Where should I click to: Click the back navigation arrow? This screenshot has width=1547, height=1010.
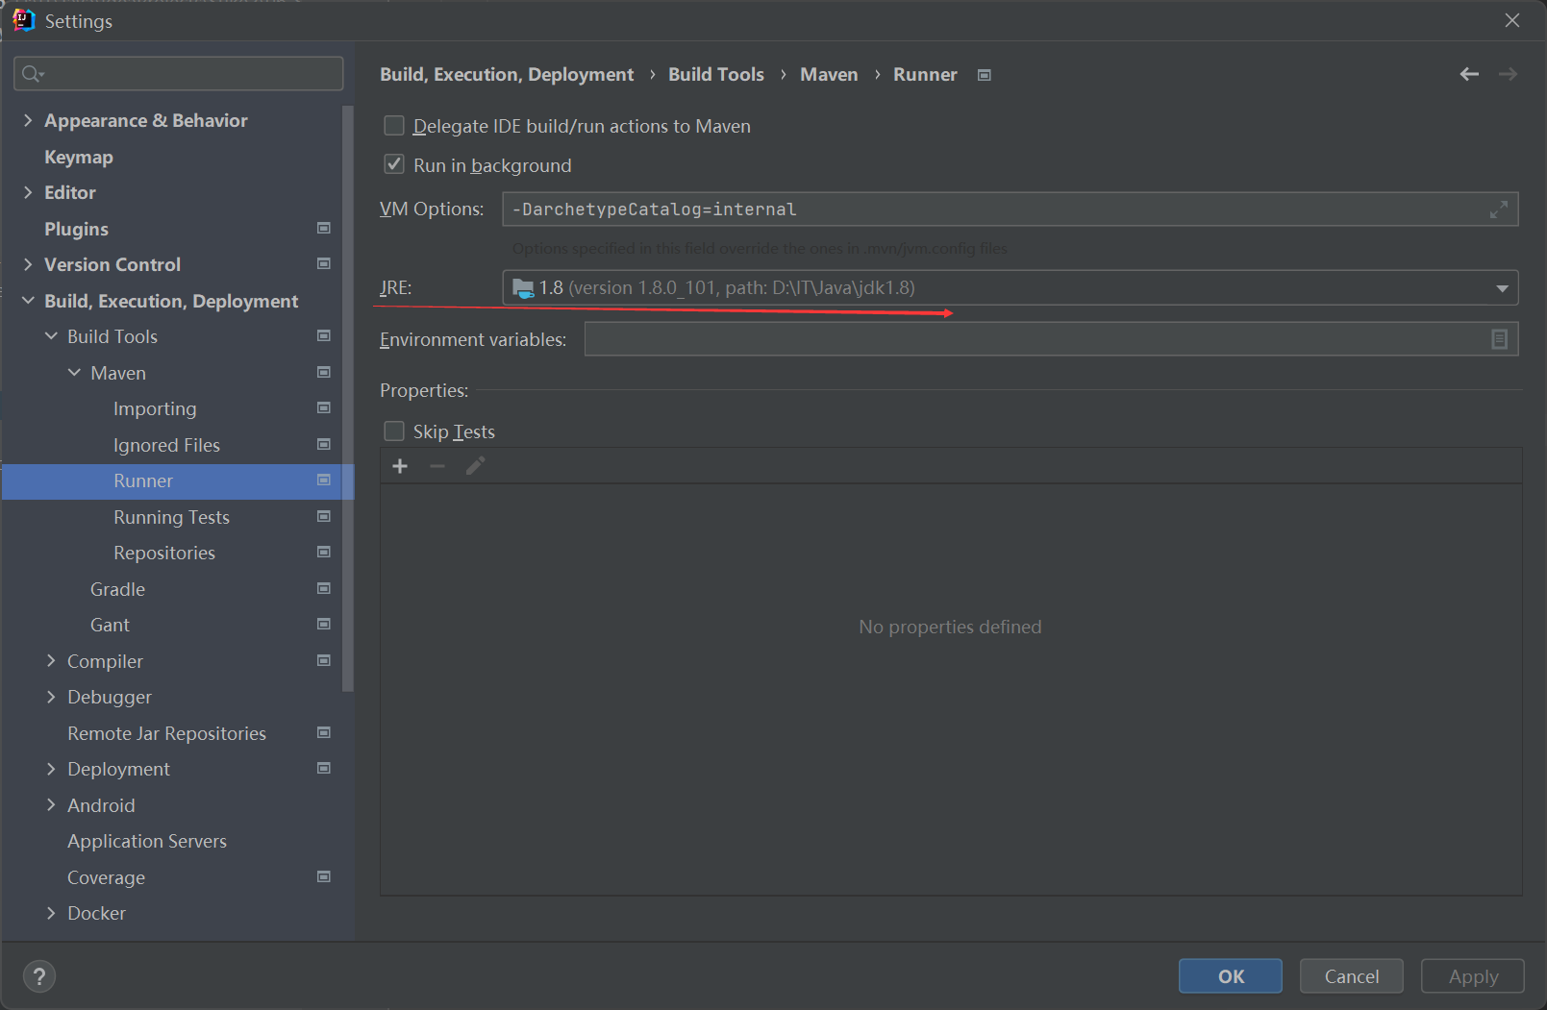[1469, 74]
